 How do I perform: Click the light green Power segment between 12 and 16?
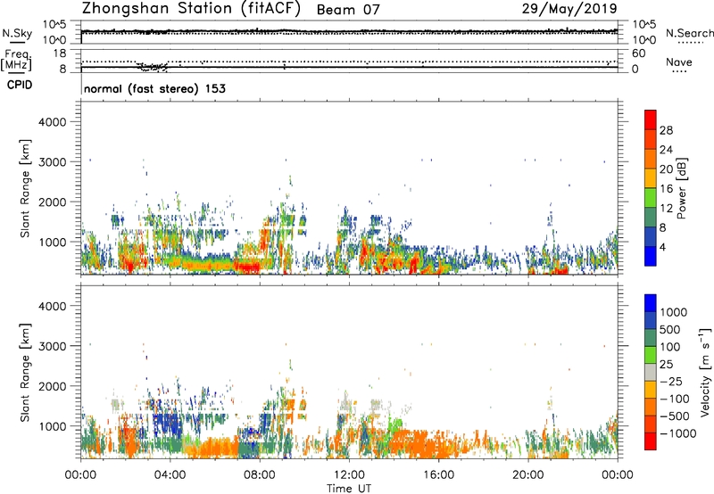pyautogui.click(x=651, y=197)
